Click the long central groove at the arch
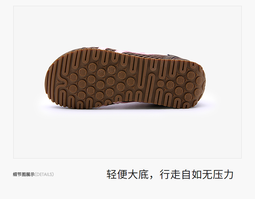 point(151,87)
